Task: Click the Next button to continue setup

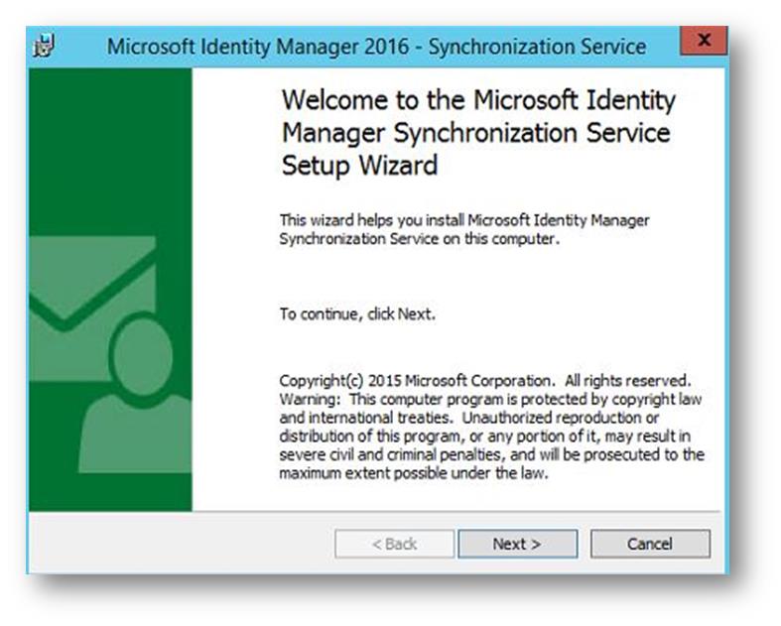Action: click(517, 544)
